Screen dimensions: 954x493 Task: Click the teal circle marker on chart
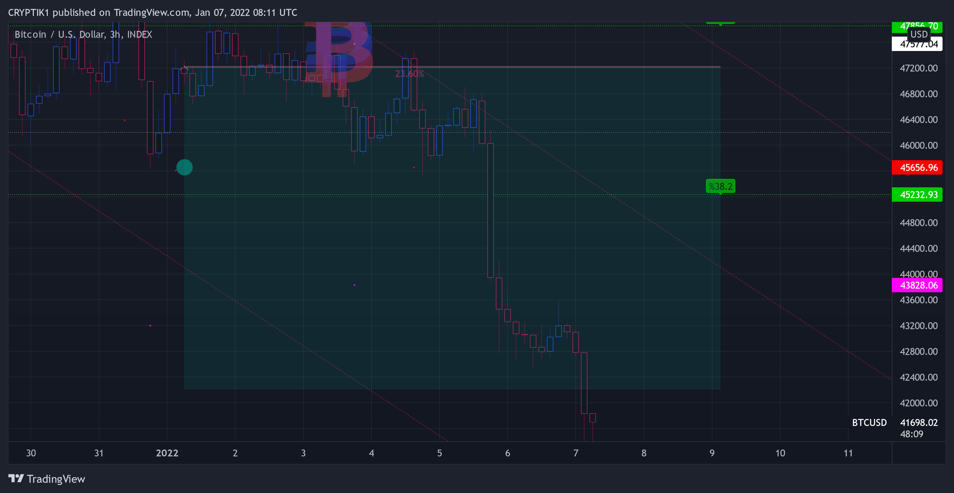pyautogui.click(x=185, y=167)
